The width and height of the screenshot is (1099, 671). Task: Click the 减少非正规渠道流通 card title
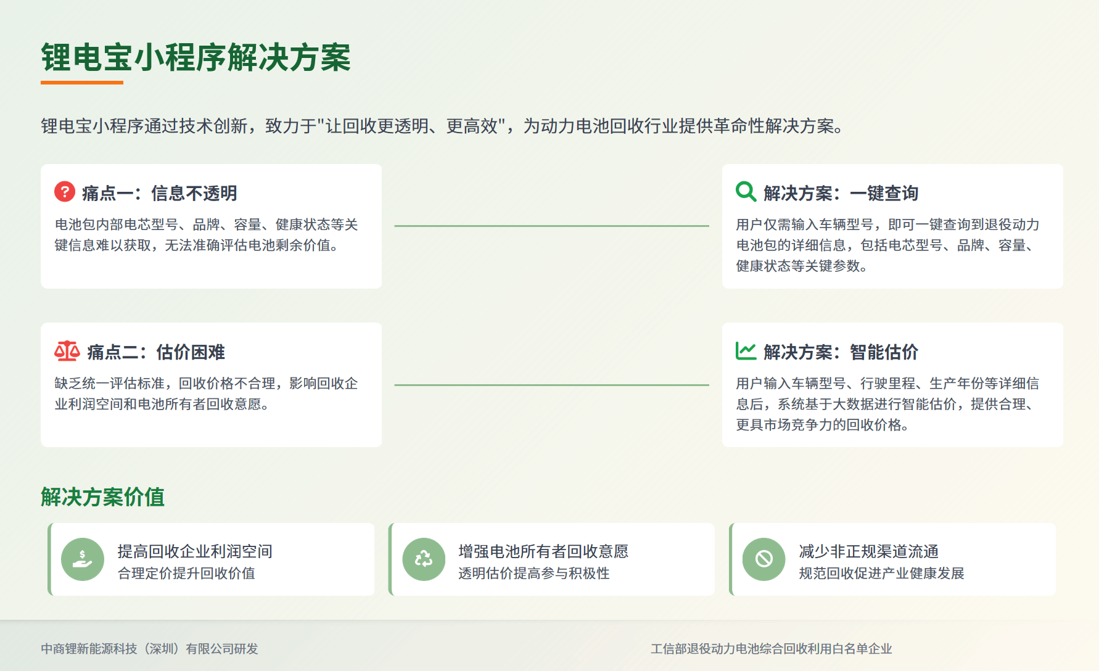tap(868, 551)
